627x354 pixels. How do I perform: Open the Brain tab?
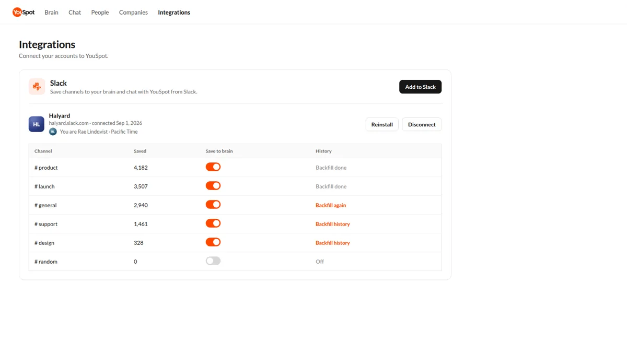(52, 12)
